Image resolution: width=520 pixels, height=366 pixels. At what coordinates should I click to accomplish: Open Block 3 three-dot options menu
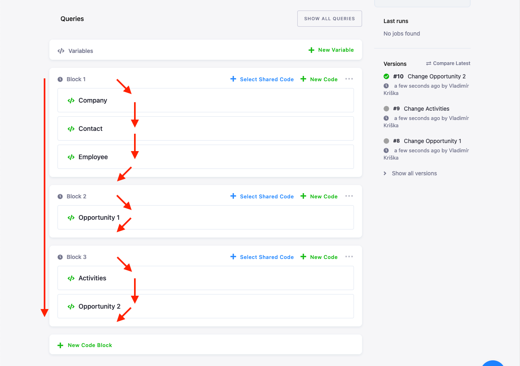pos(349,257)
